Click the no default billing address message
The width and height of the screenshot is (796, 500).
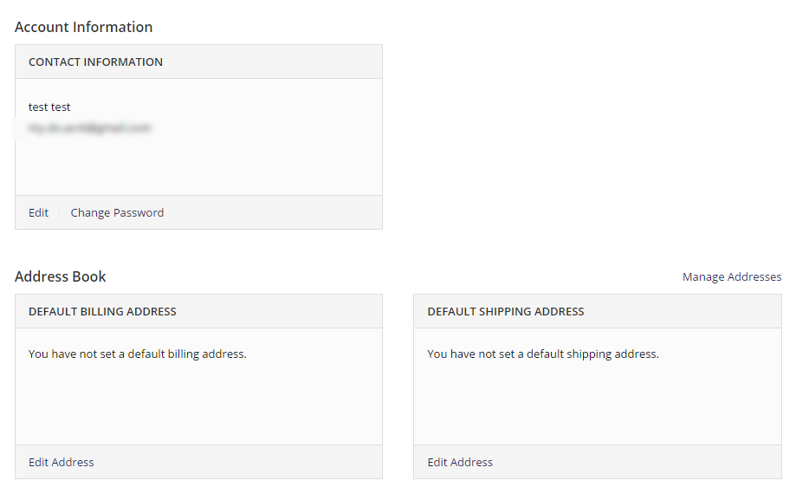138,354
